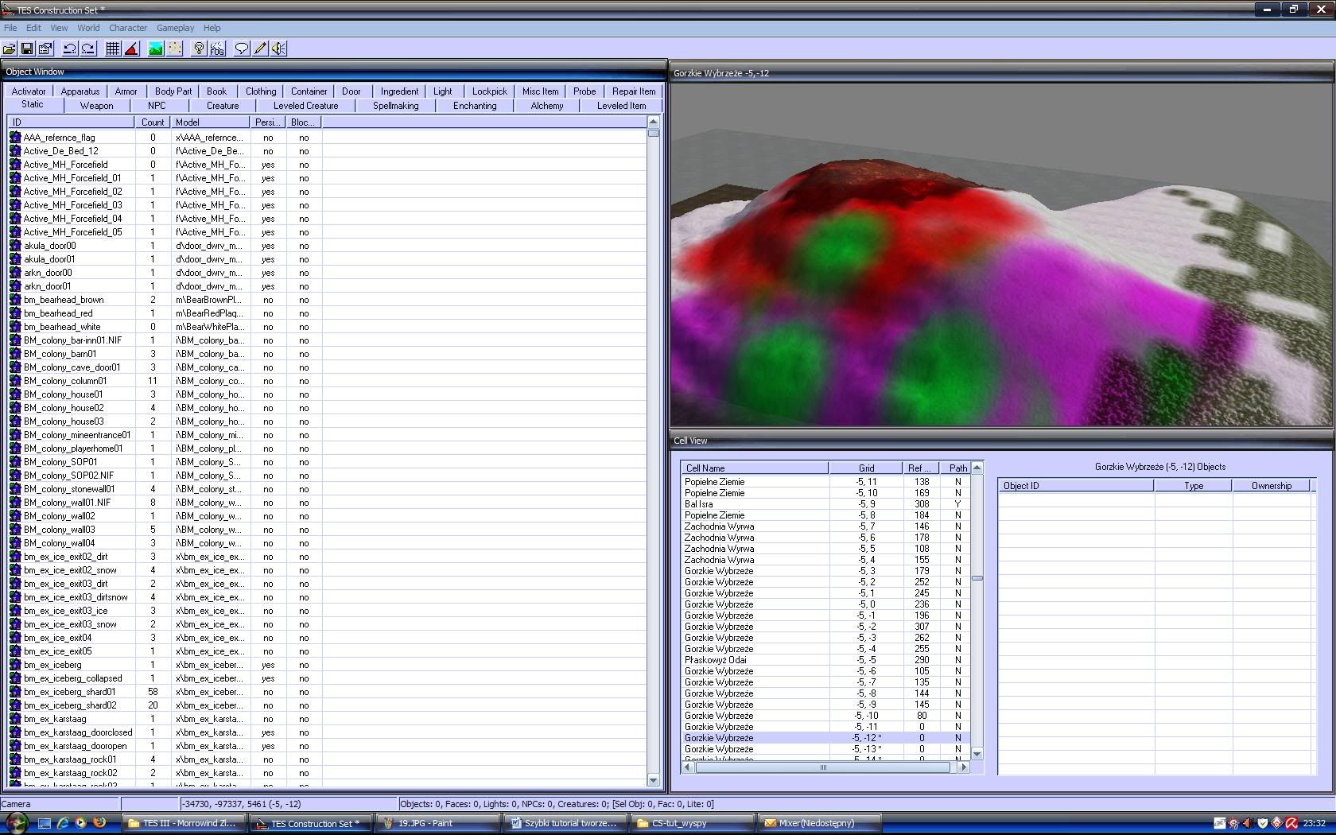Screen dimensions: 1336x835
Task: Open Script editor pencil icon
Action: 260,49
